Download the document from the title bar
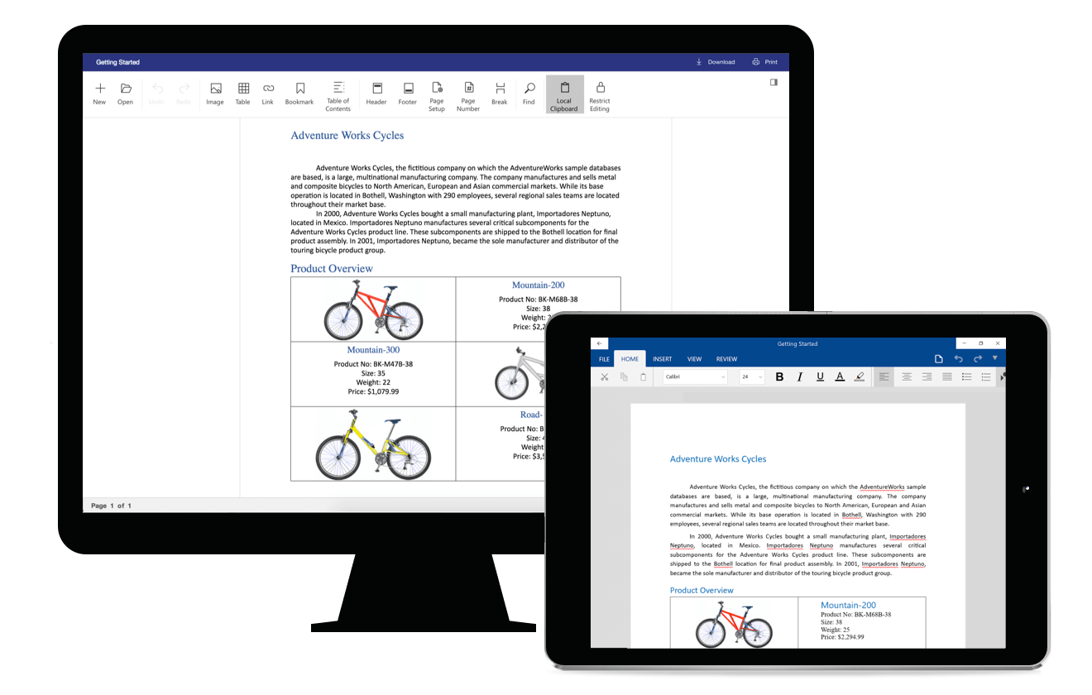Screen dimensions: 1092x695 point(715,62)
